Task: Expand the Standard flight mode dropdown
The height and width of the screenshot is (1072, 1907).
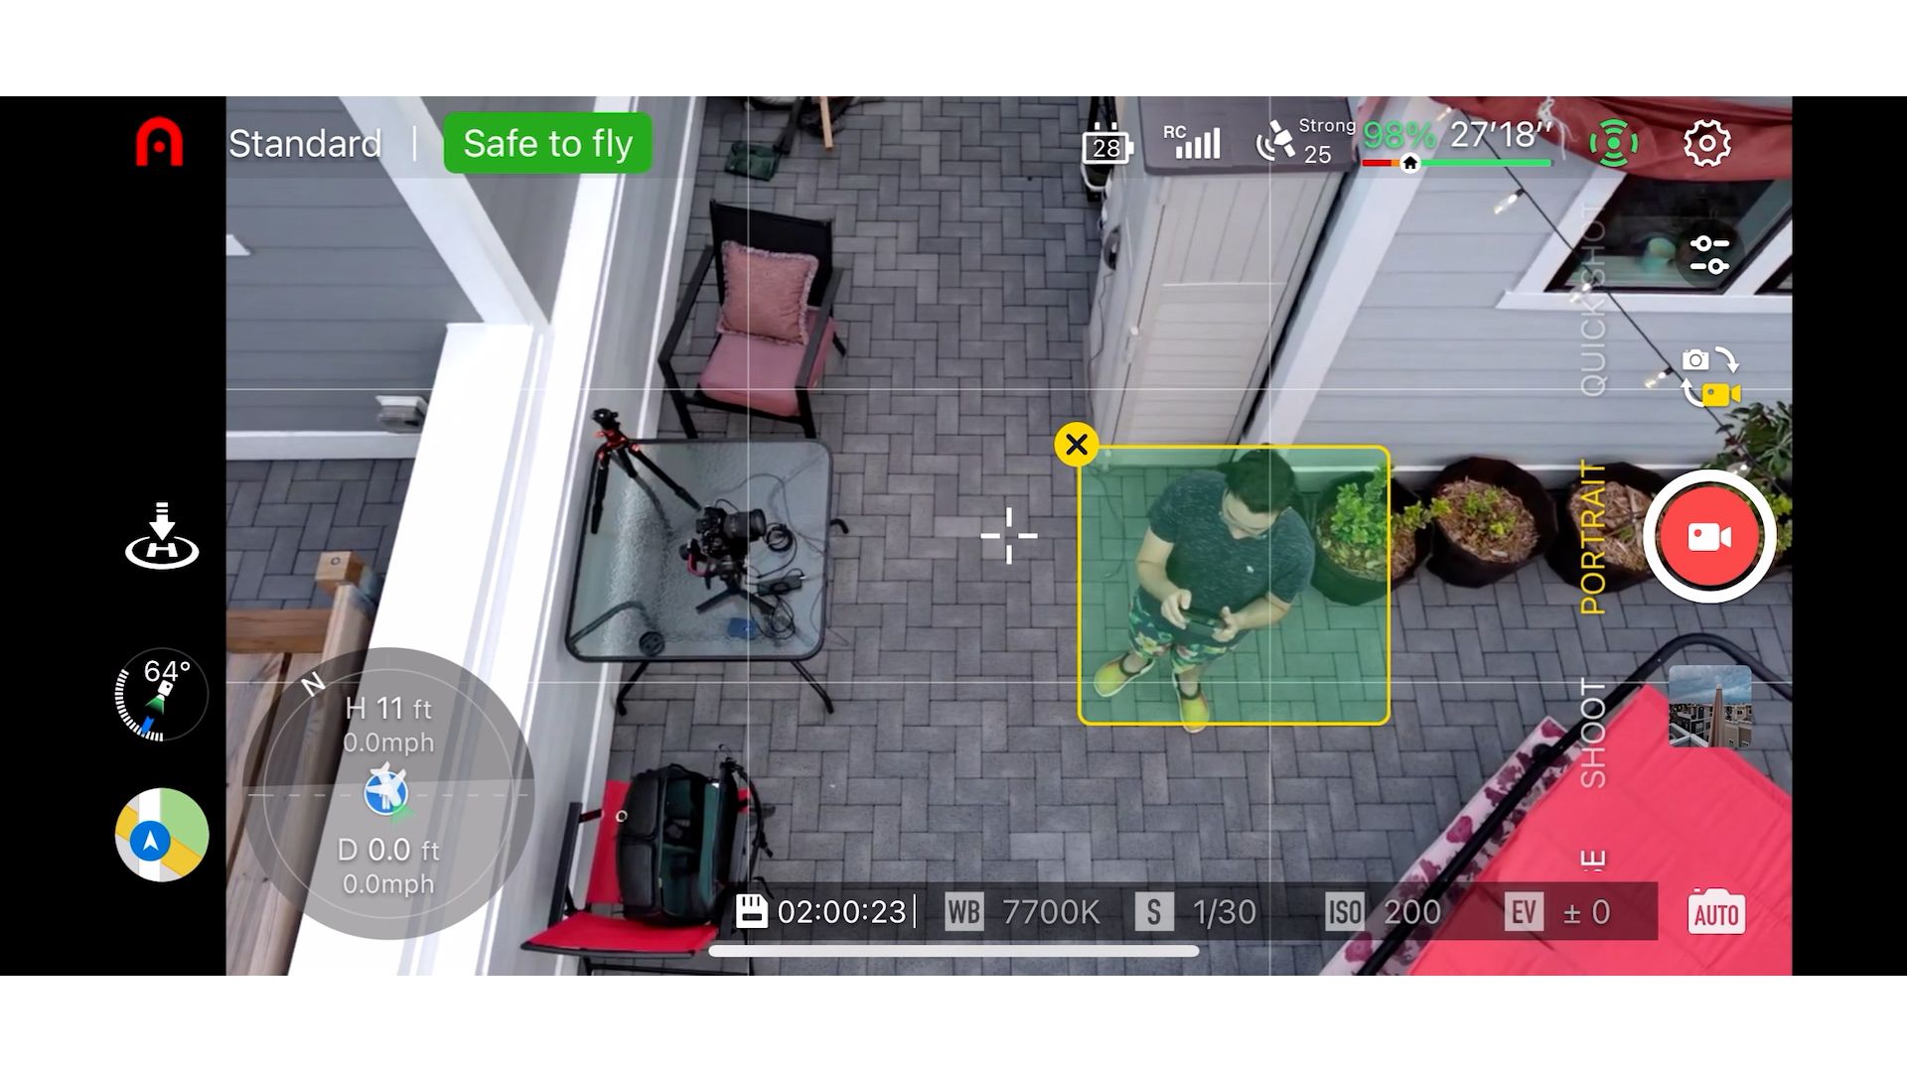Action: [x=305, y=143]
